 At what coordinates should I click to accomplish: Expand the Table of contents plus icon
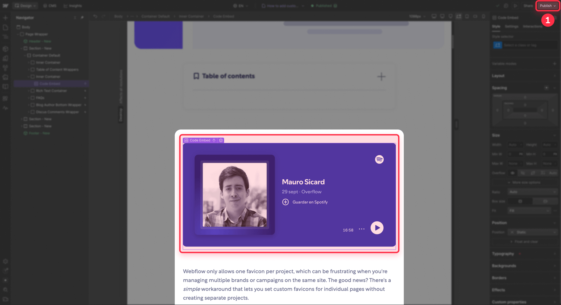381,77
